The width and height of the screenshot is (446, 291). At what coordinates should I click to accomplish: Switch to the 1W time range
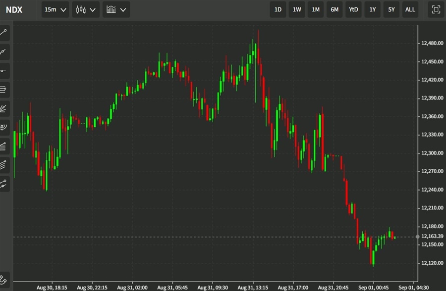[297, 10]
